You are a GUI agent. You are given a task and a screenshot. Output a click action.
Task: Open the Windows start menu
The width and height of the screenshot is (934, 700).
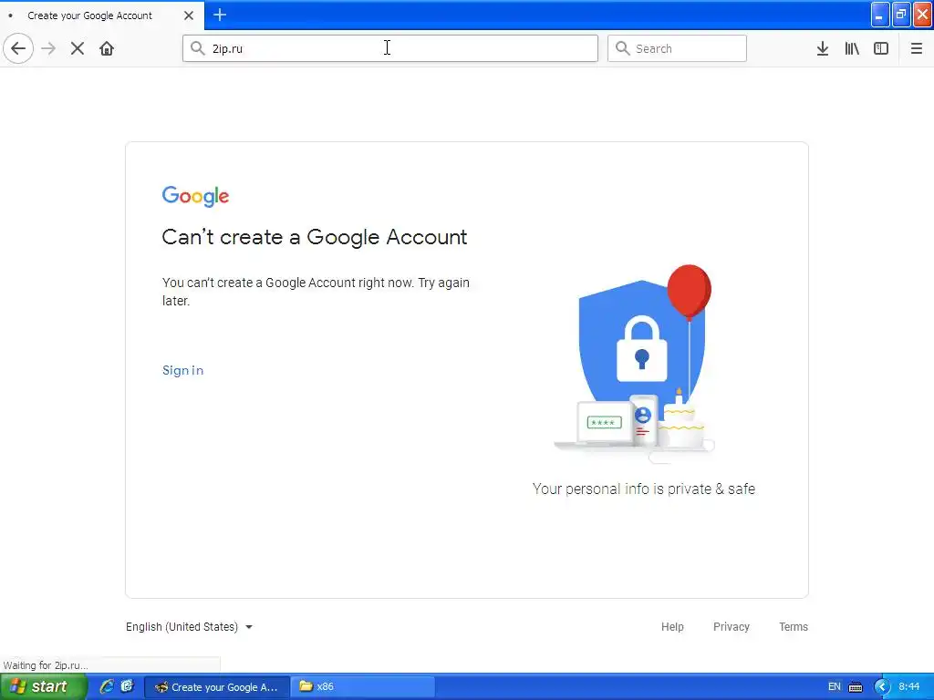[43, 687]
